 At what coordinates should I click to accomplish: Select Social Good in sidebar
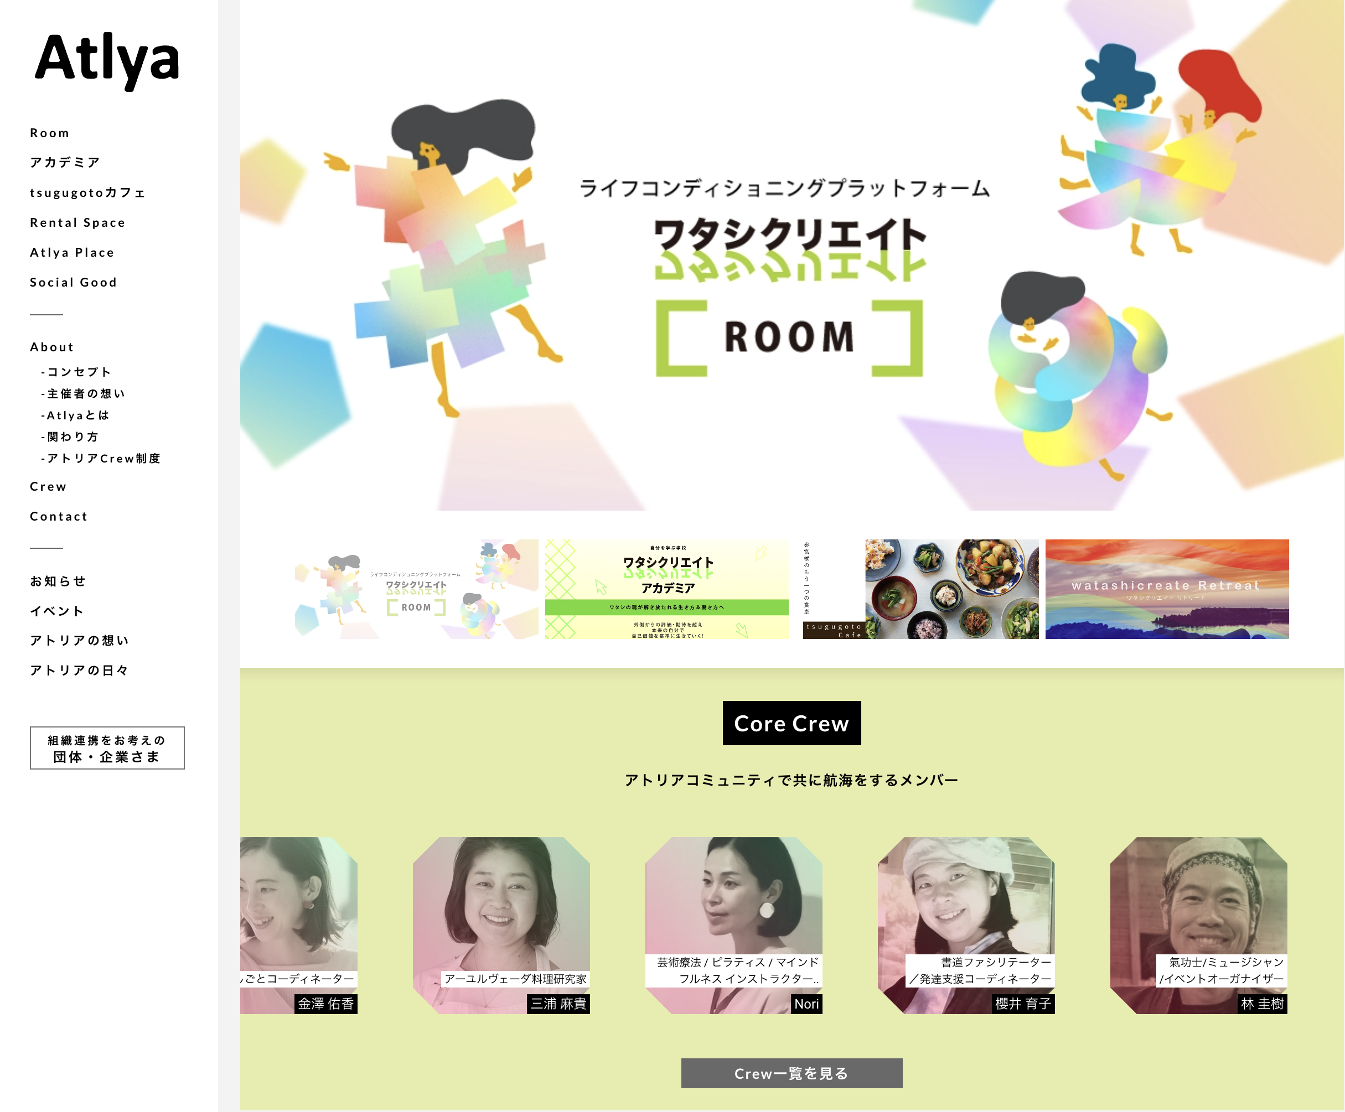point(74,282)
